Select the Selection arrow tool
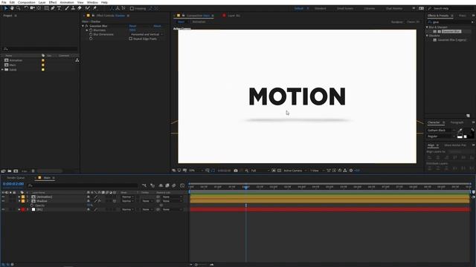The height and width of the screenshot is (267, 476). 6,8
